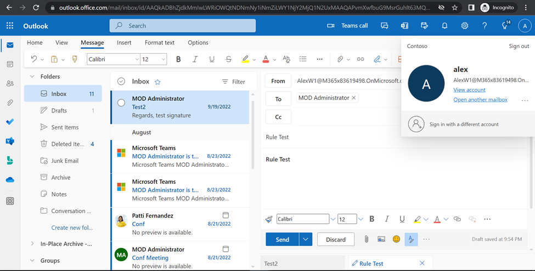
Task: Send the message
Action: 282,239
